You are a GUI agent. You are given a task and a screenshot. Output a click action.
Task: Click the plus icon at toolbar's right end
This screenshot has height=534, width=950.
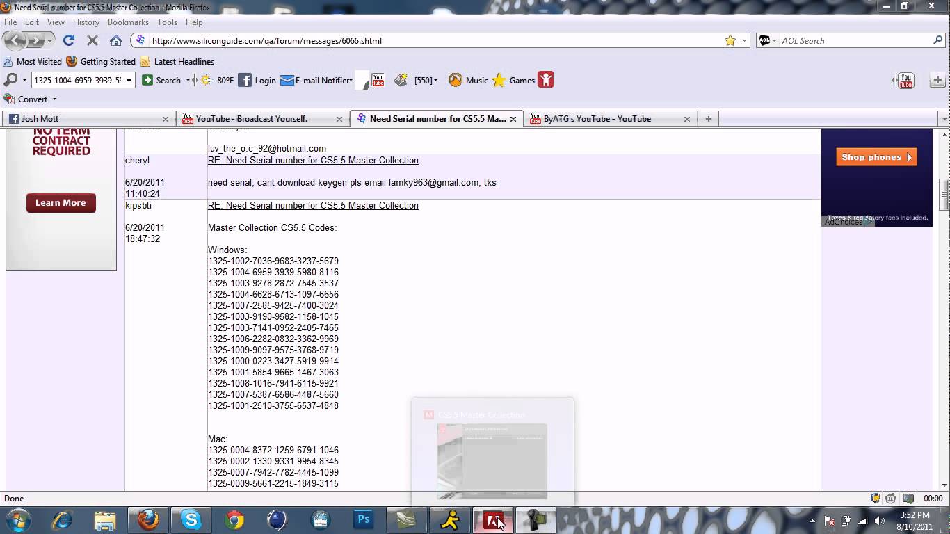coord(937,81)
